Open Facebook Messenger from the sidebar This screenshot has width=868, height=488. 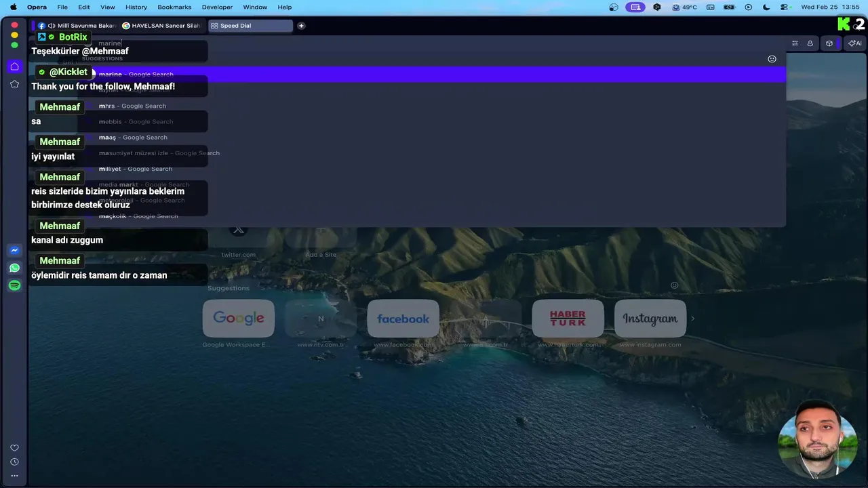[14, 251]
